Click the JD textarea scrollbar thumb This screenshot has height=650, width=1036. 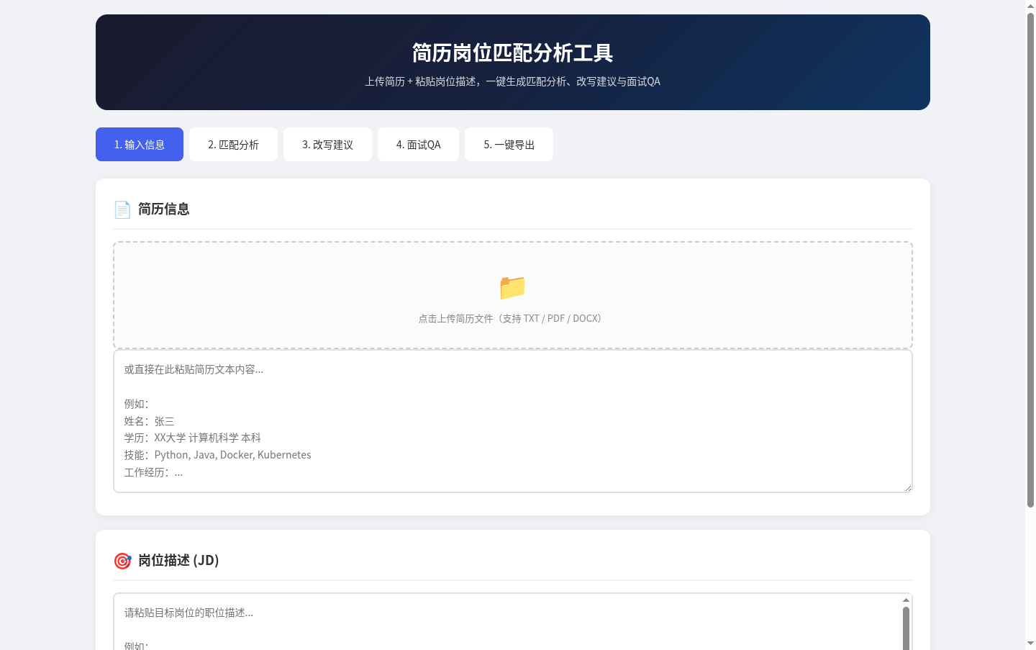click(x=906, y=628)
